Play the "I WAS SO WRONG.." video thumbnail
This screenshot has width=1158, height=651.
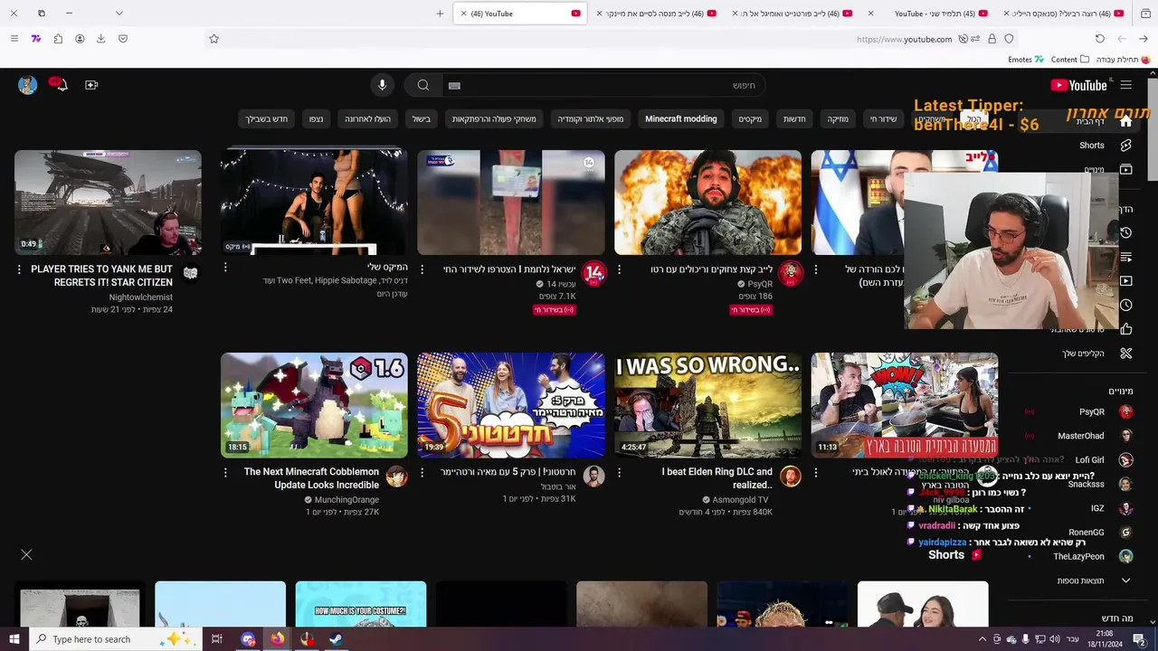click(707, 405)
